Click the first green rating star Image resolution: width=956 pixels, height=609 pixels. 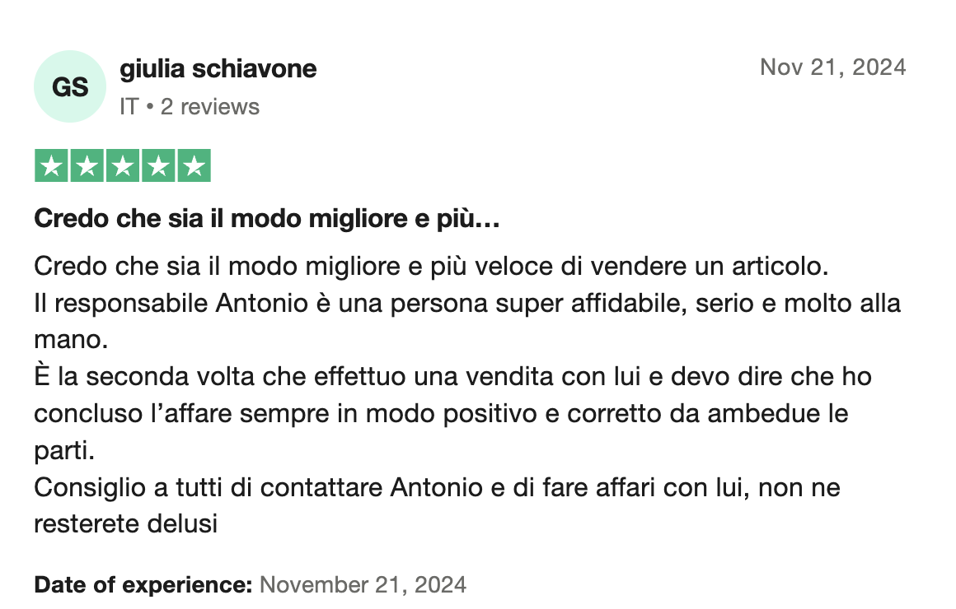(51, 166)
